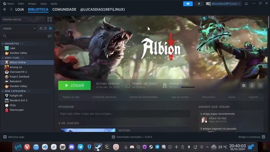Click the news thumbnail under 4 de janeiro
This screenshot has width=270, height=152.
(x=88, y=130)
